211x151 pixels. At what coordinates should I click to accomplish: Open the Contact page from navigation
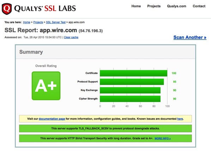[x=199, y=6]
